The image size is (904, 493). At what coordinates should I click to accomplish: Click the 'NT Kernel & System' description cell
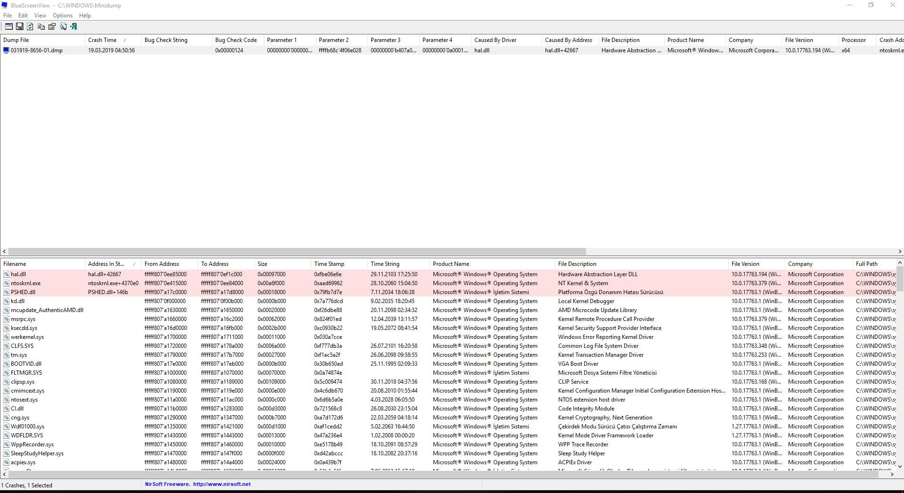click(583, 283)
